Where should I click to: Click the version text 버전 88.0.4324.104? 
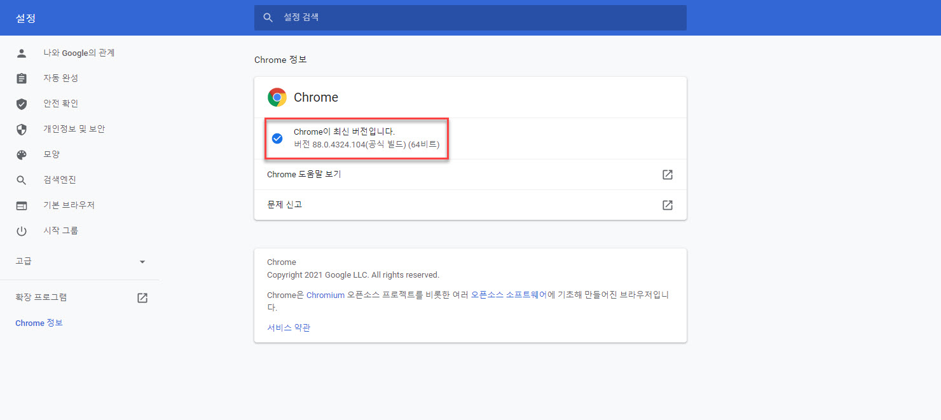(366, 145)
